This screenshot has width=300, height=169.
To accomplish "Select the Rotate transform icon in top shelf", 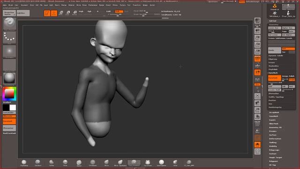I will tap(75, 13).
